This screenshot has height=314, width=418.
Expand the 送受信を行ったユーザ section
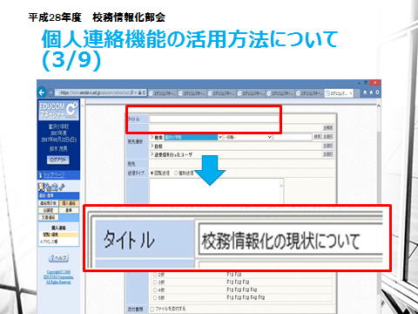[x=172, y=154]
